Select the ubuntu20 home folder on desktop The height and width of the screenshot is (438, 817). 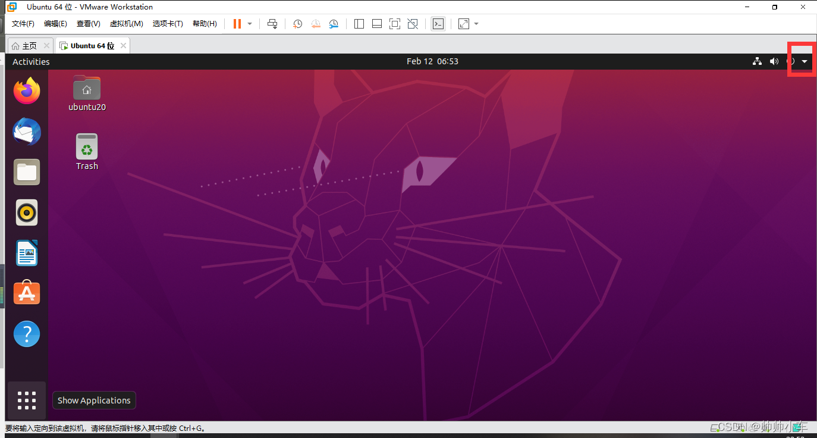tap(87, 94)
